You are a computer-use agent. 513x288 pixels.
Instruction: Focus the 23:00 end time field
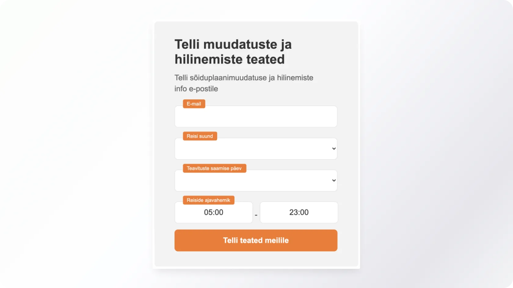click(299, 212)
